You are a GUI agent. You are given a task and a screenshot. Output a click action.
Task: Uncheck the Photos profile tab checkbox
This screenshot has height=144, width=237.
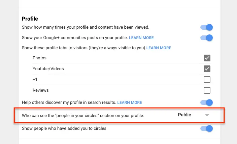coord(207,58)
